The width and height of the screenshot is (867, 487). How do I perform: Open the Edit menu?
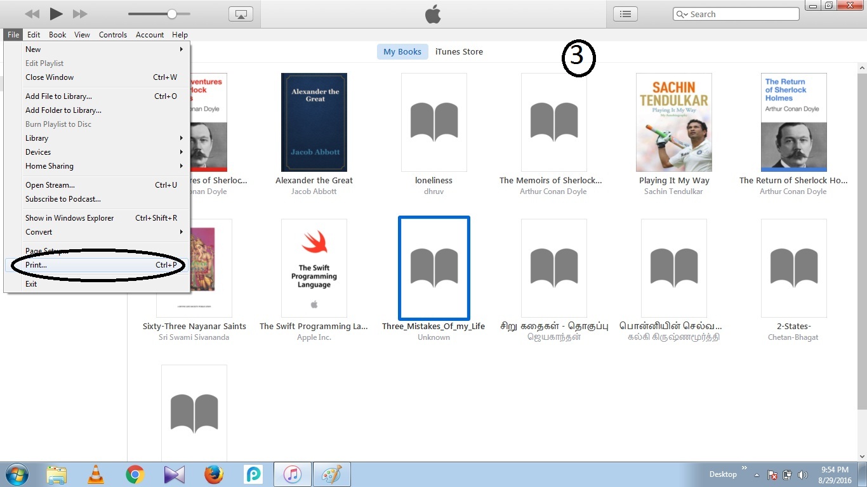point(34,35)
